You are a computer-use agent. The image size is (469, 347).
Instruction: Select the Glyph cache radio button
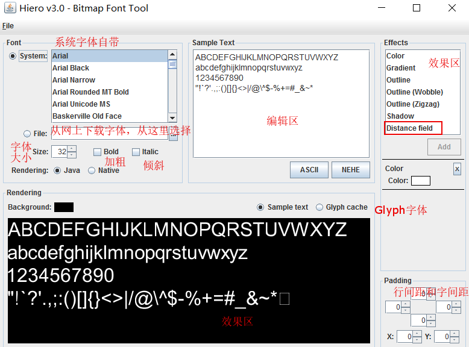tap(319, 207)
